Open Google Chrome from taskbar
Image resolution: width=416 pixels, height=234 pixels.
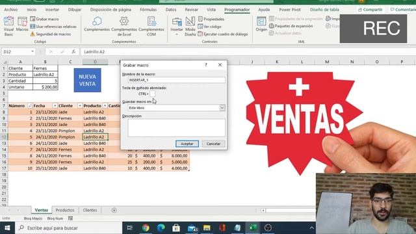tap(146, 228)
